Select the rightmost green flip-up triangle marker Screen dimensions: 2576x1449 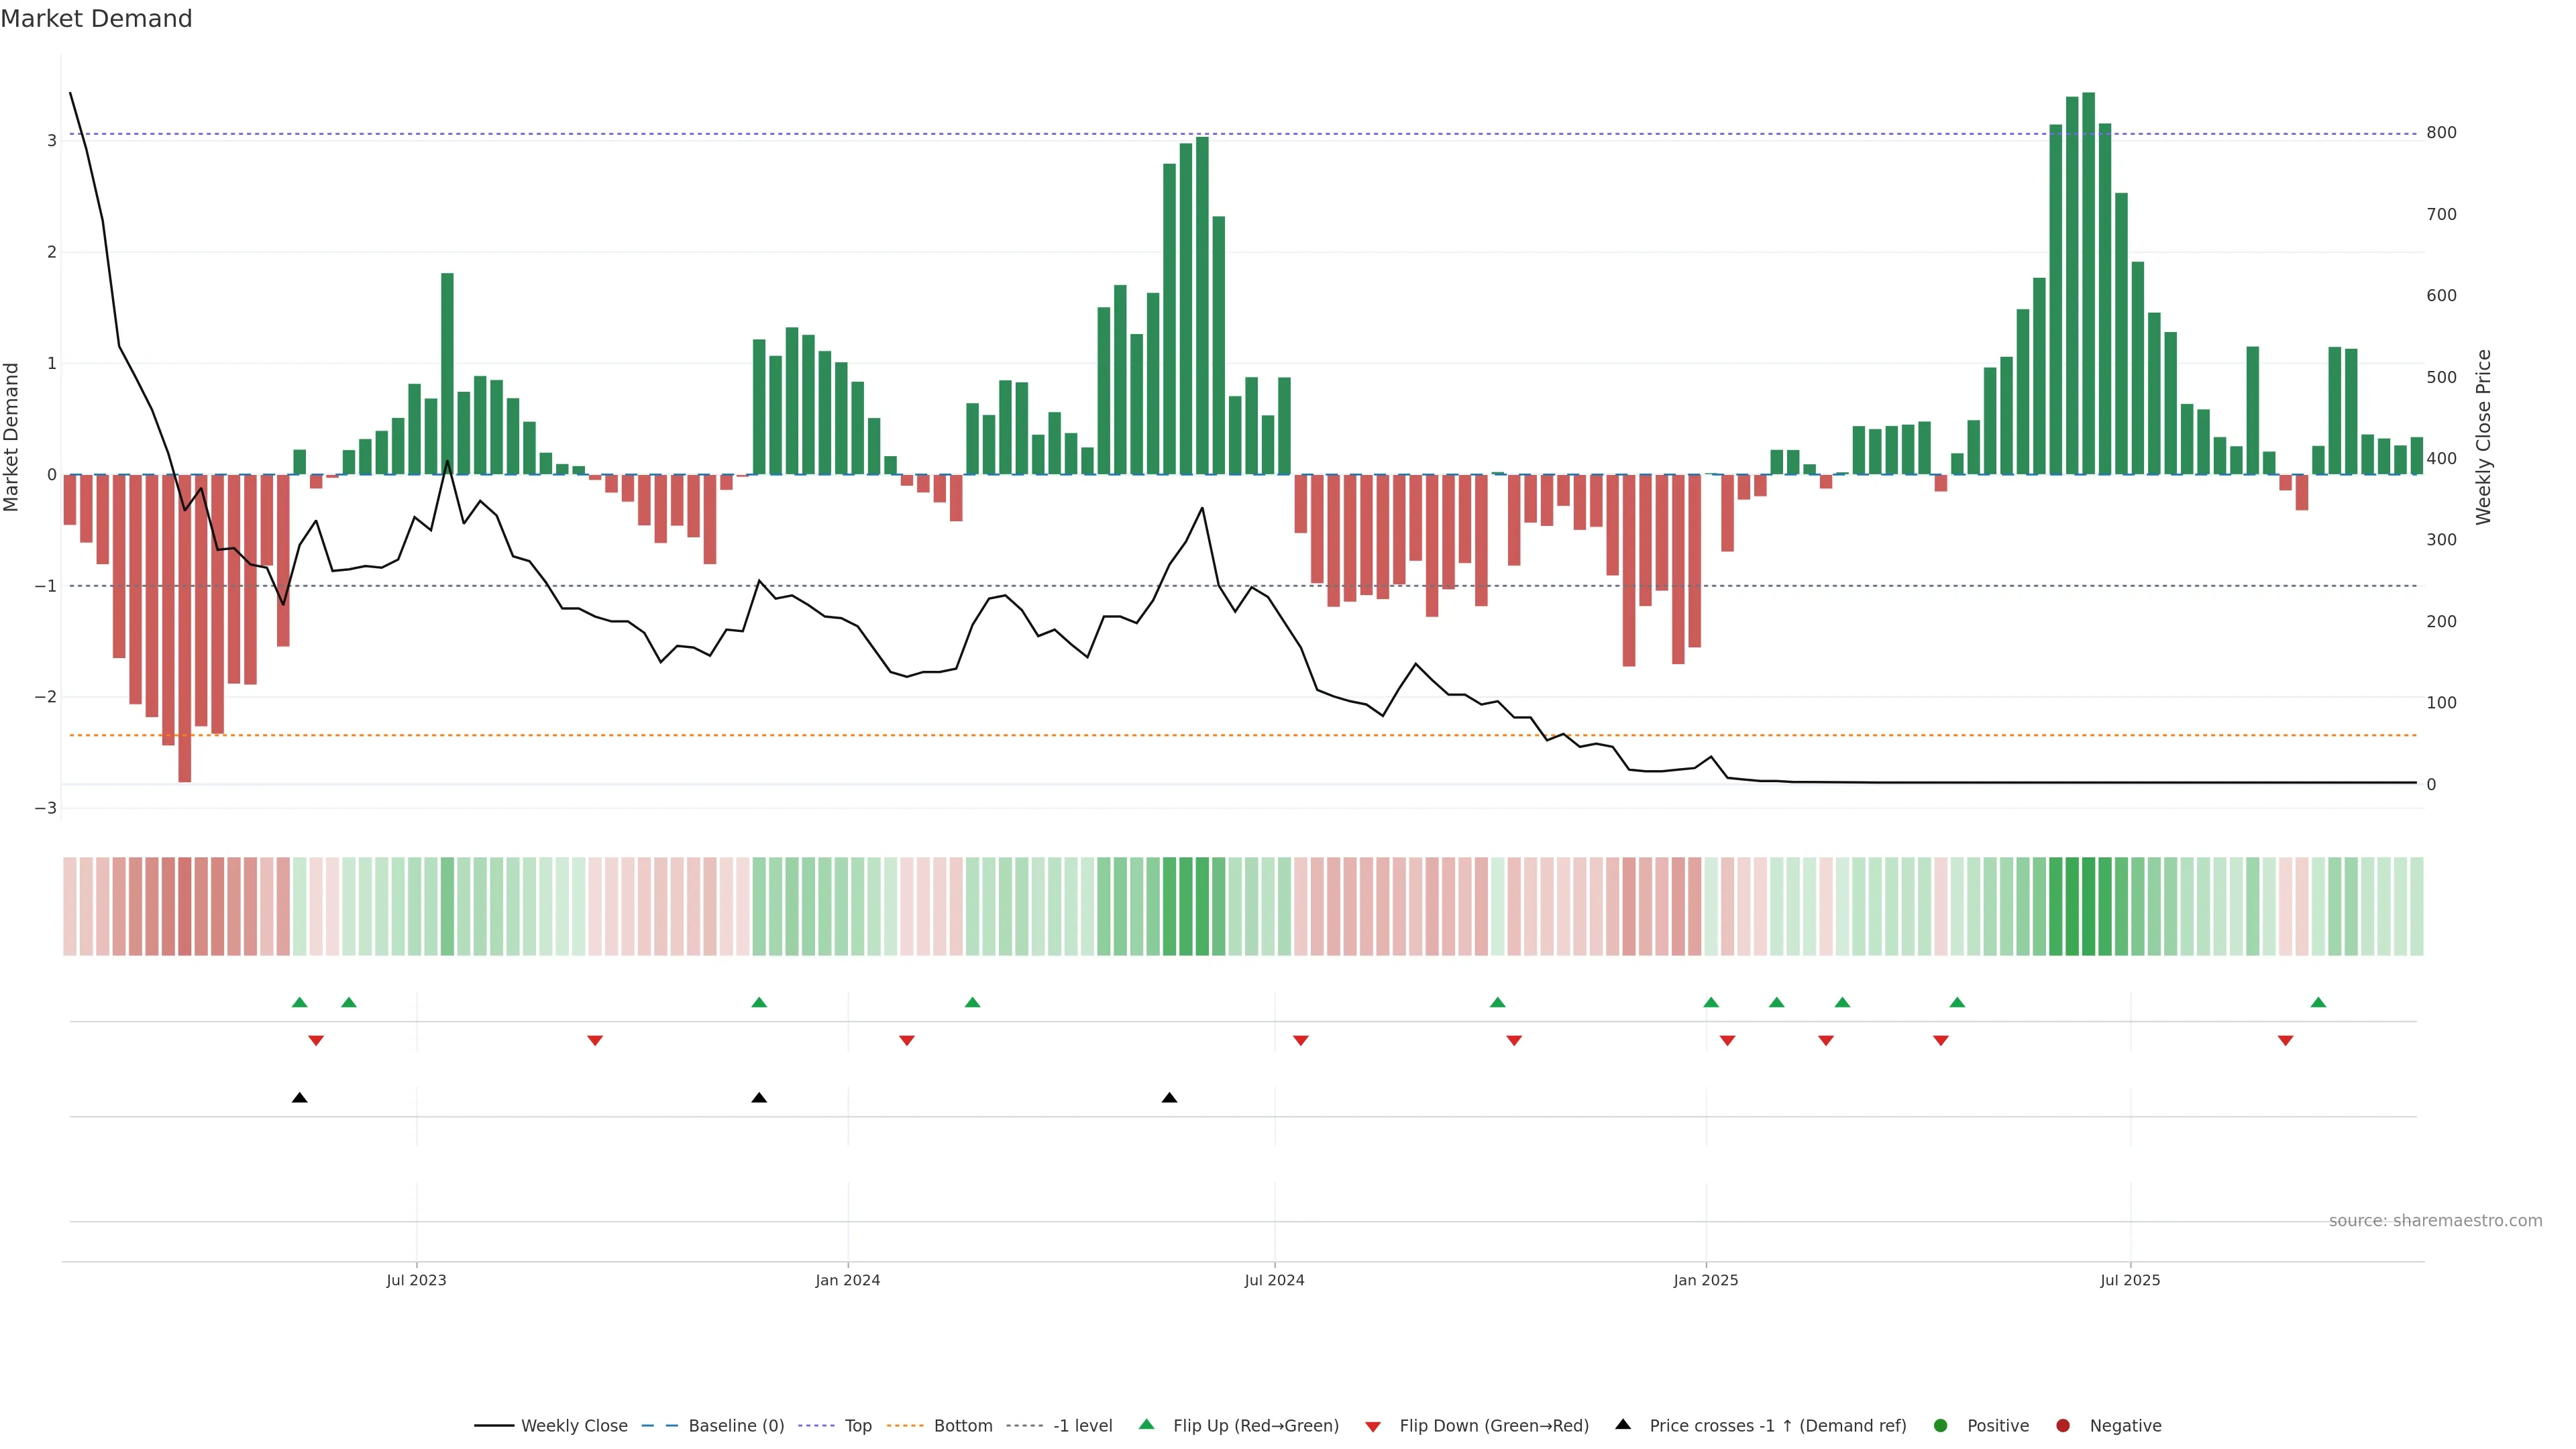[2318, 1002]
